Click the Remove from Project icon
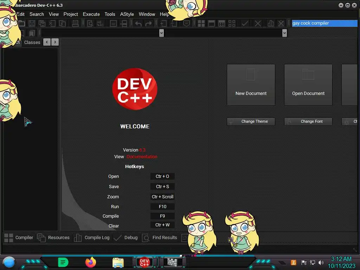The width and height of the screenshot is (360, 270). (174, 24)
